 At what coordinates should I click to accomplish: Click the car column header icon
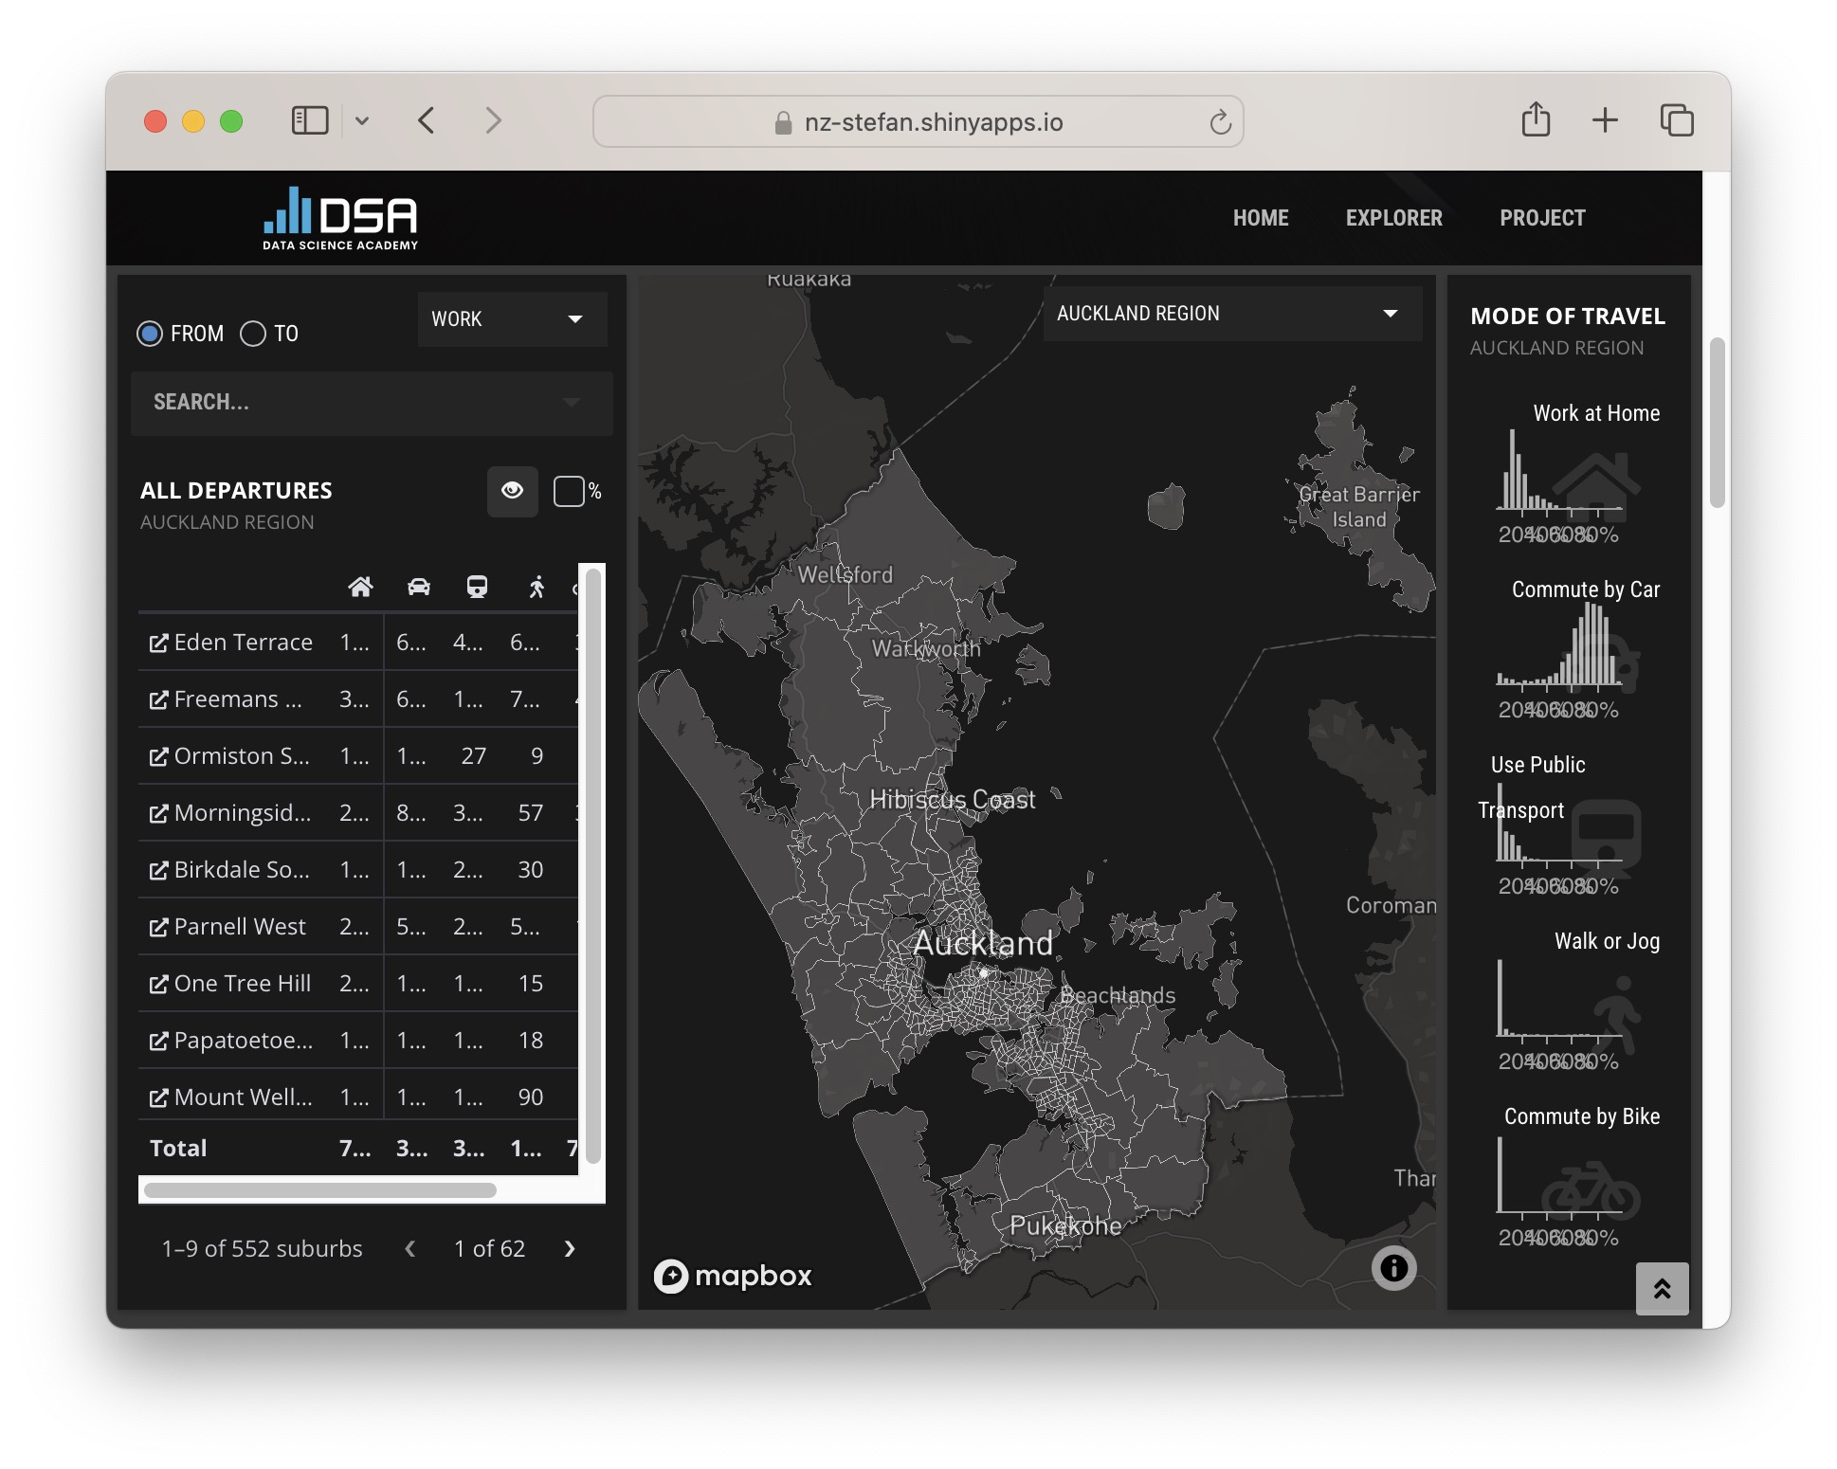click(418, 587)
